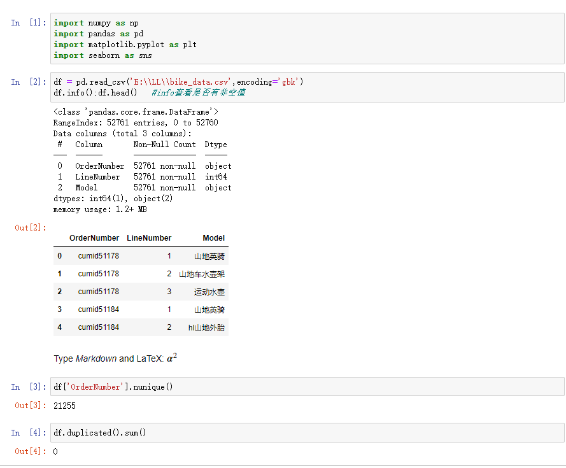Click the 'Data columns (total 3 columns)' line

[122, 134]
